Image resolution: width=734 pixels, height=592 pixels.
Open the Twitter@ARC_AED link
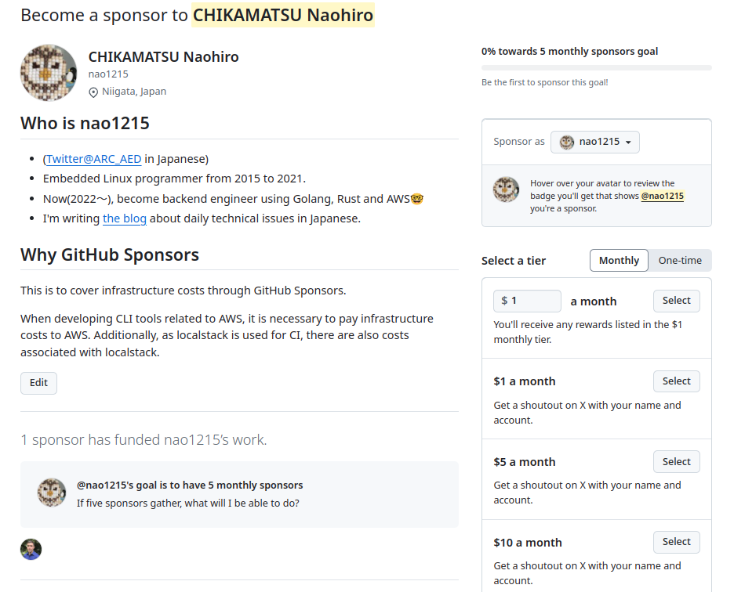93,159
